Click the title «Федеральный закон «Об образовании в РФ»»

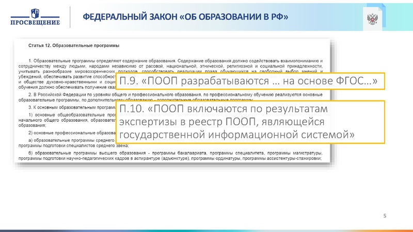[185, 17]
